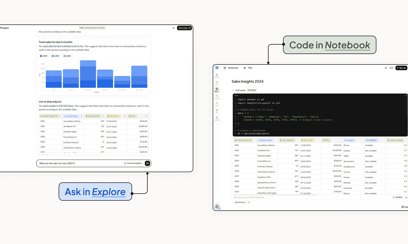Select the AeroBook Pro cell in the Notebook table
This screenshot has width=408, height=244.
(267, 151)
